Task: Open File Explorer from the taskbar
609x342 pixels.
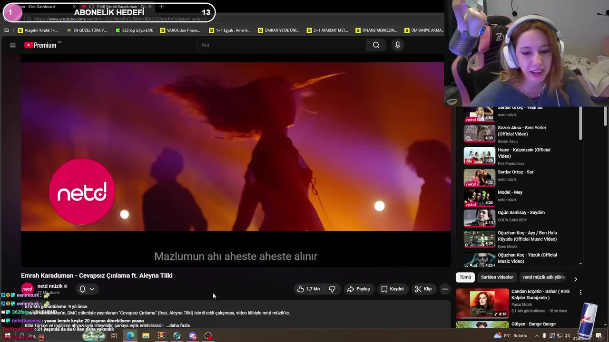Action: coord(146,336)
